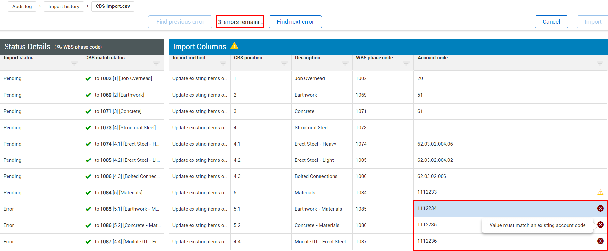Image resolution: width=608 pixels, height=251 pixels.
Task: Open the Account code column filter
Action: (600, 63)
